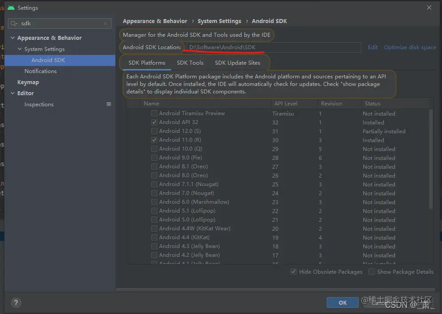Sort by Status column header

coord(372,104)
